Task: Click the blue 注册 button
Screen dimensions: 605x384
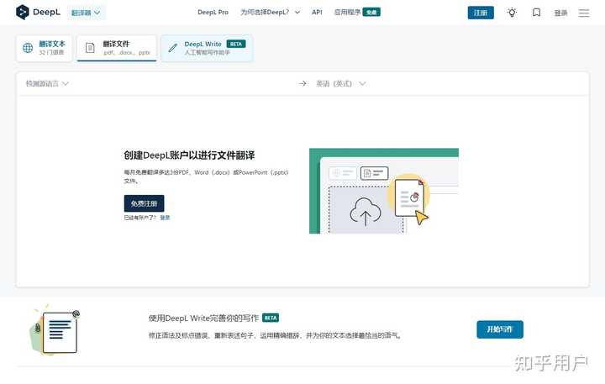Action: [481, 13]
